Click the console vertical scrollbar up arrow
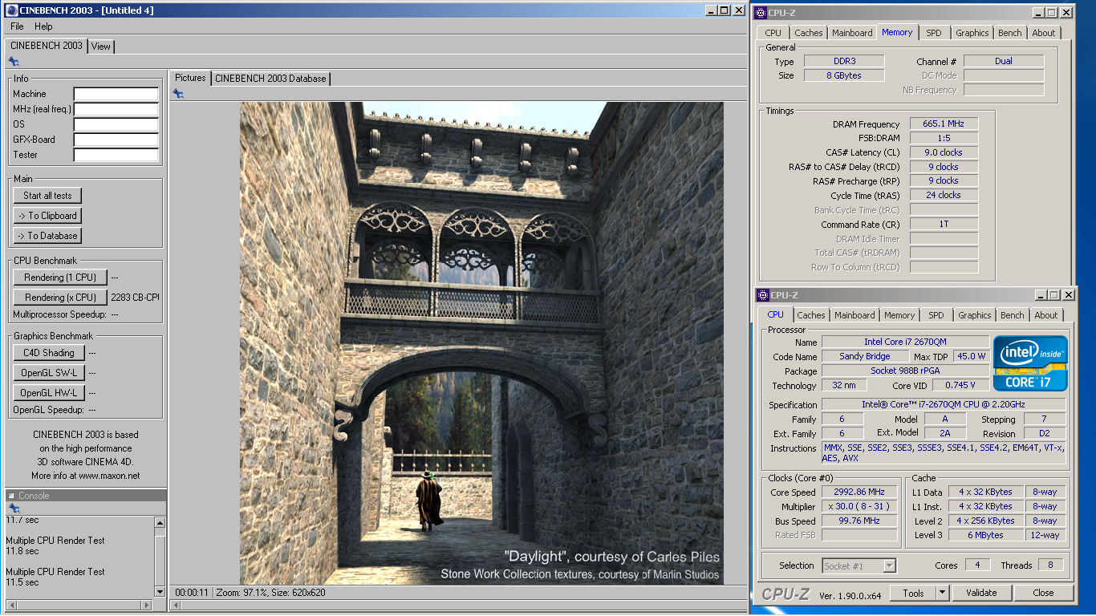 click(x=160, y=522)
